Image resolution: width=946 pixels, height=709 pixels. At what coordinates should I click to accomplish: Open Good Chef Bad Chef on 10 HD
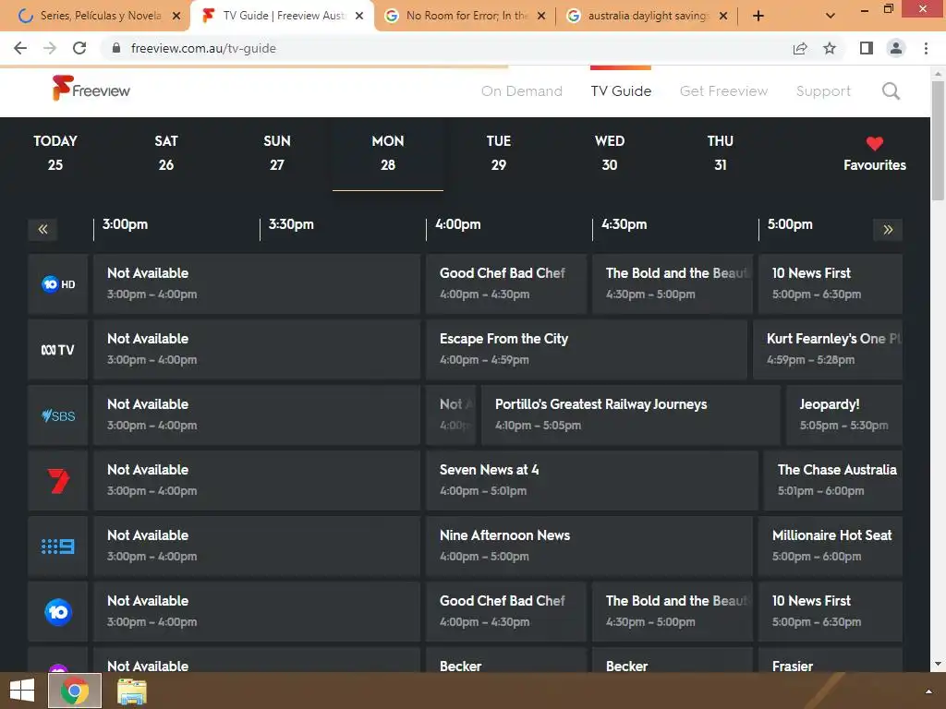[505, 284]
